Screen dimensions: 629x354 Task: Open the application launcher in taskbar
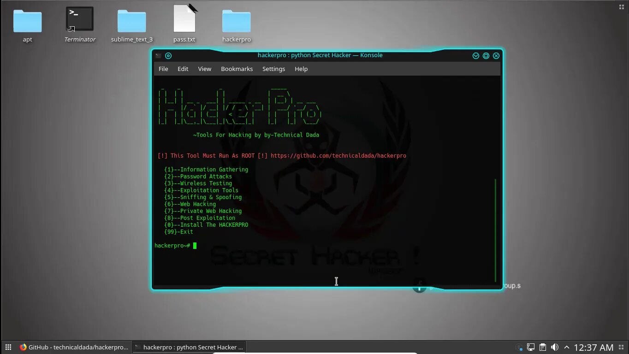[x=8, y=347]
